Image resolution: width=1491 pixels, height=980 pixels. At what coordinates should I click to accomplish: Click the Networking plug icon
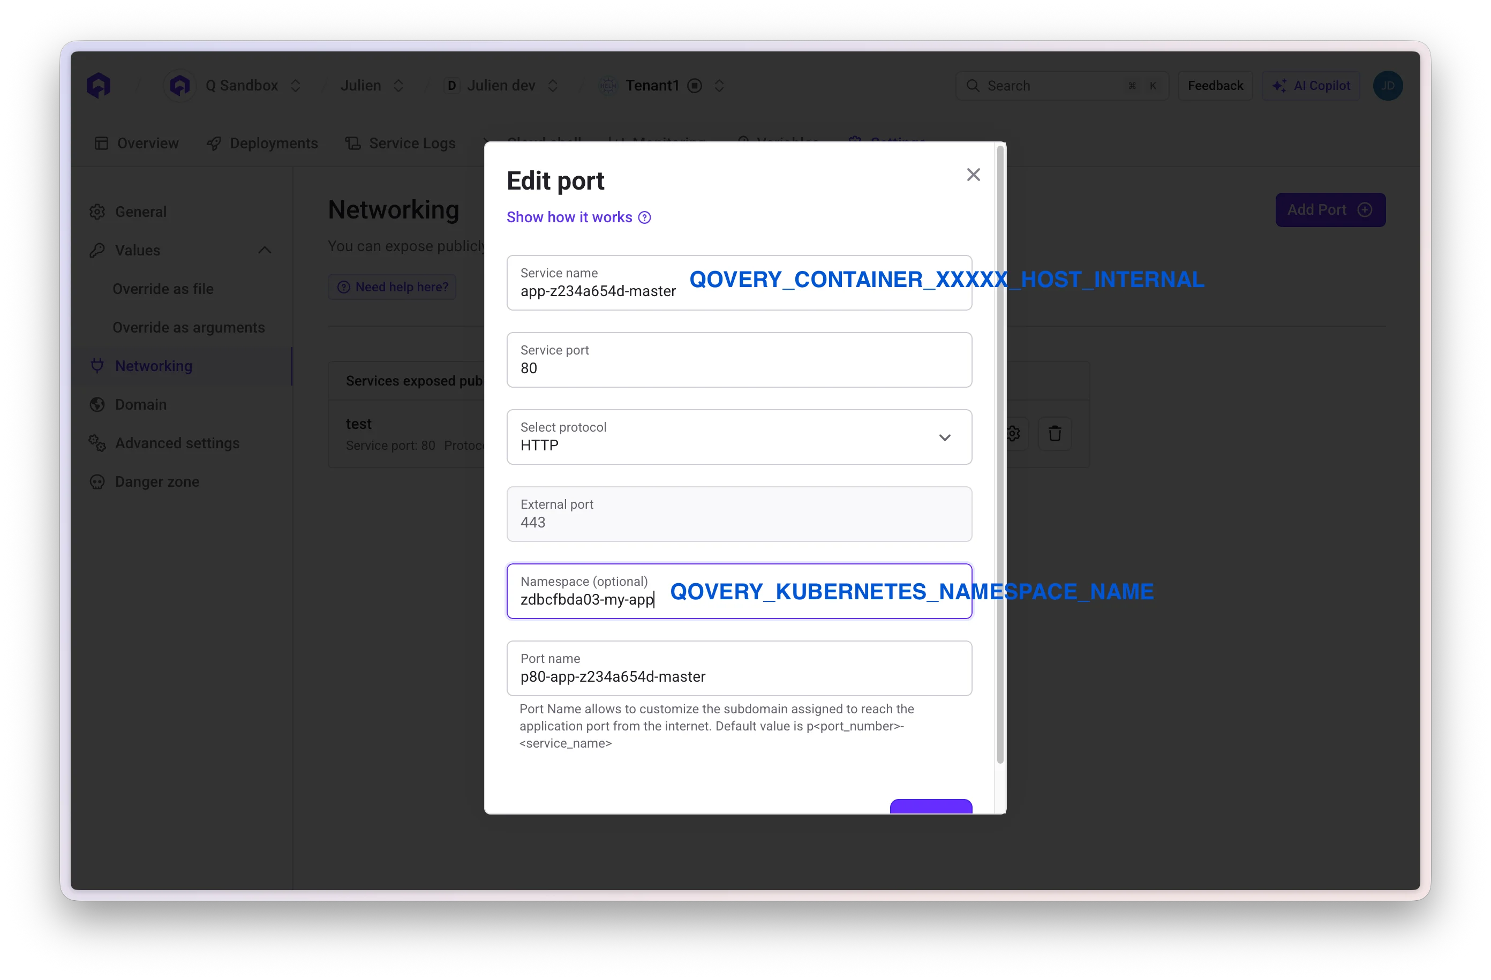pos(96,365)
